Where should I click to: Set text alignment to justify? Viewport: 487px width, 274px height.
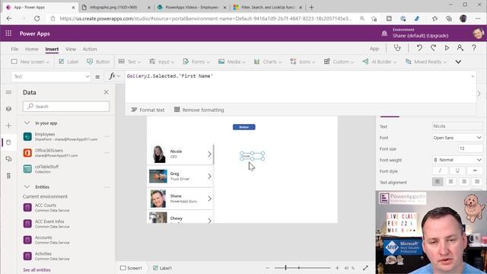(477, 181)
